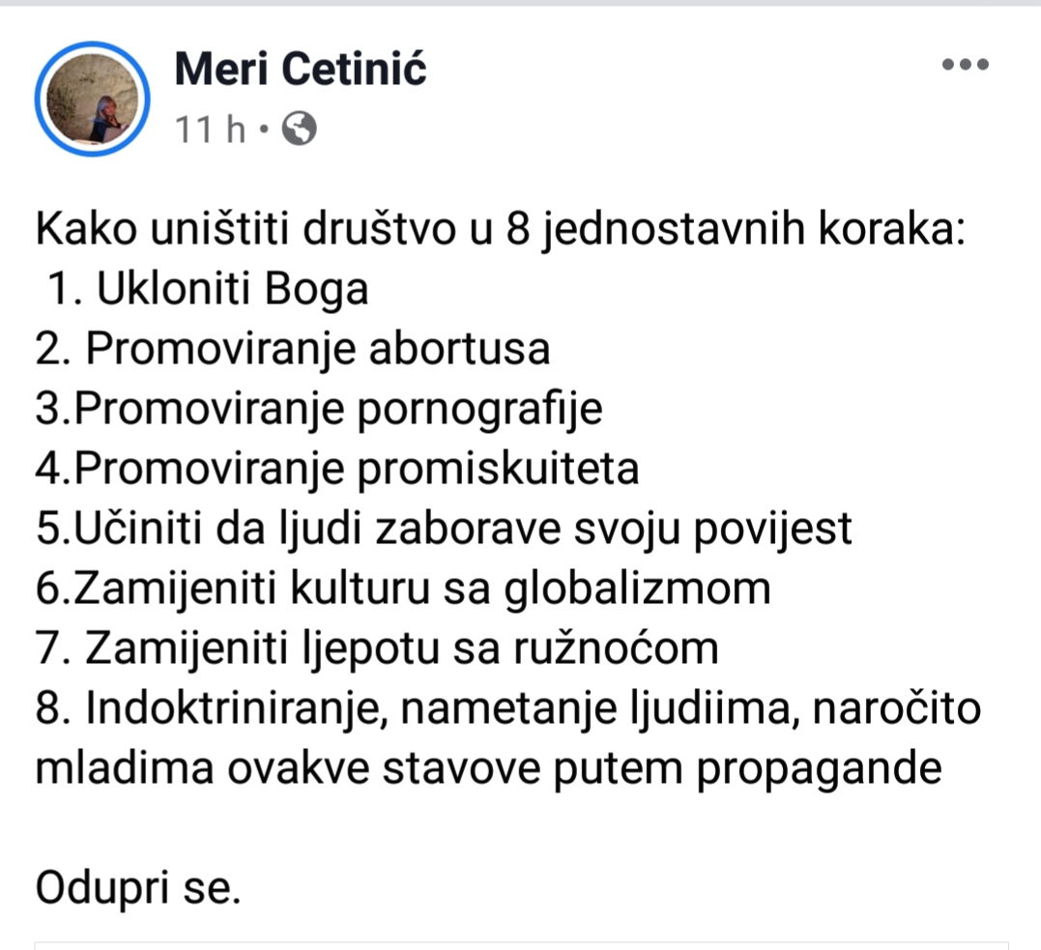This screenshot has height=950, width=1041.
Task: Open the three-dot post options menu
Action: point(966,65)
